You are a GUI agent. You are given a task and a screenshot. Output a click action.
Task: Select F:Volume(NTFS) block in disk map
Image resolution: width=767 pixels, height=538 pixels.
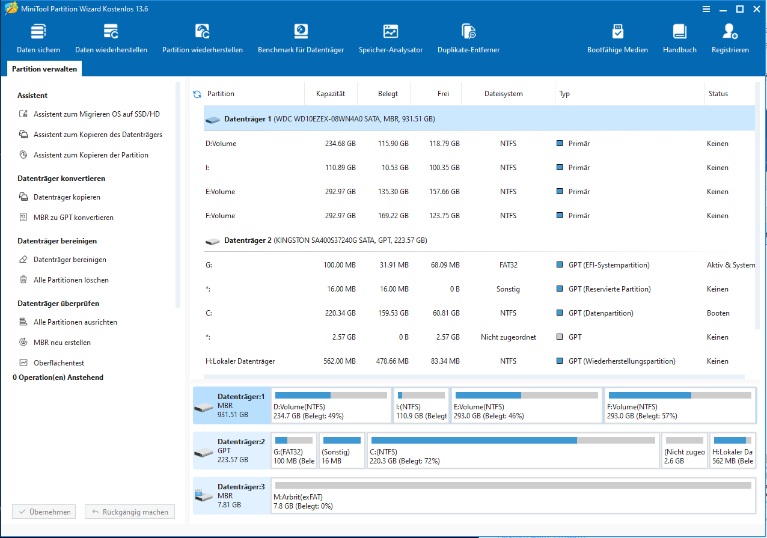coord(680,406)
